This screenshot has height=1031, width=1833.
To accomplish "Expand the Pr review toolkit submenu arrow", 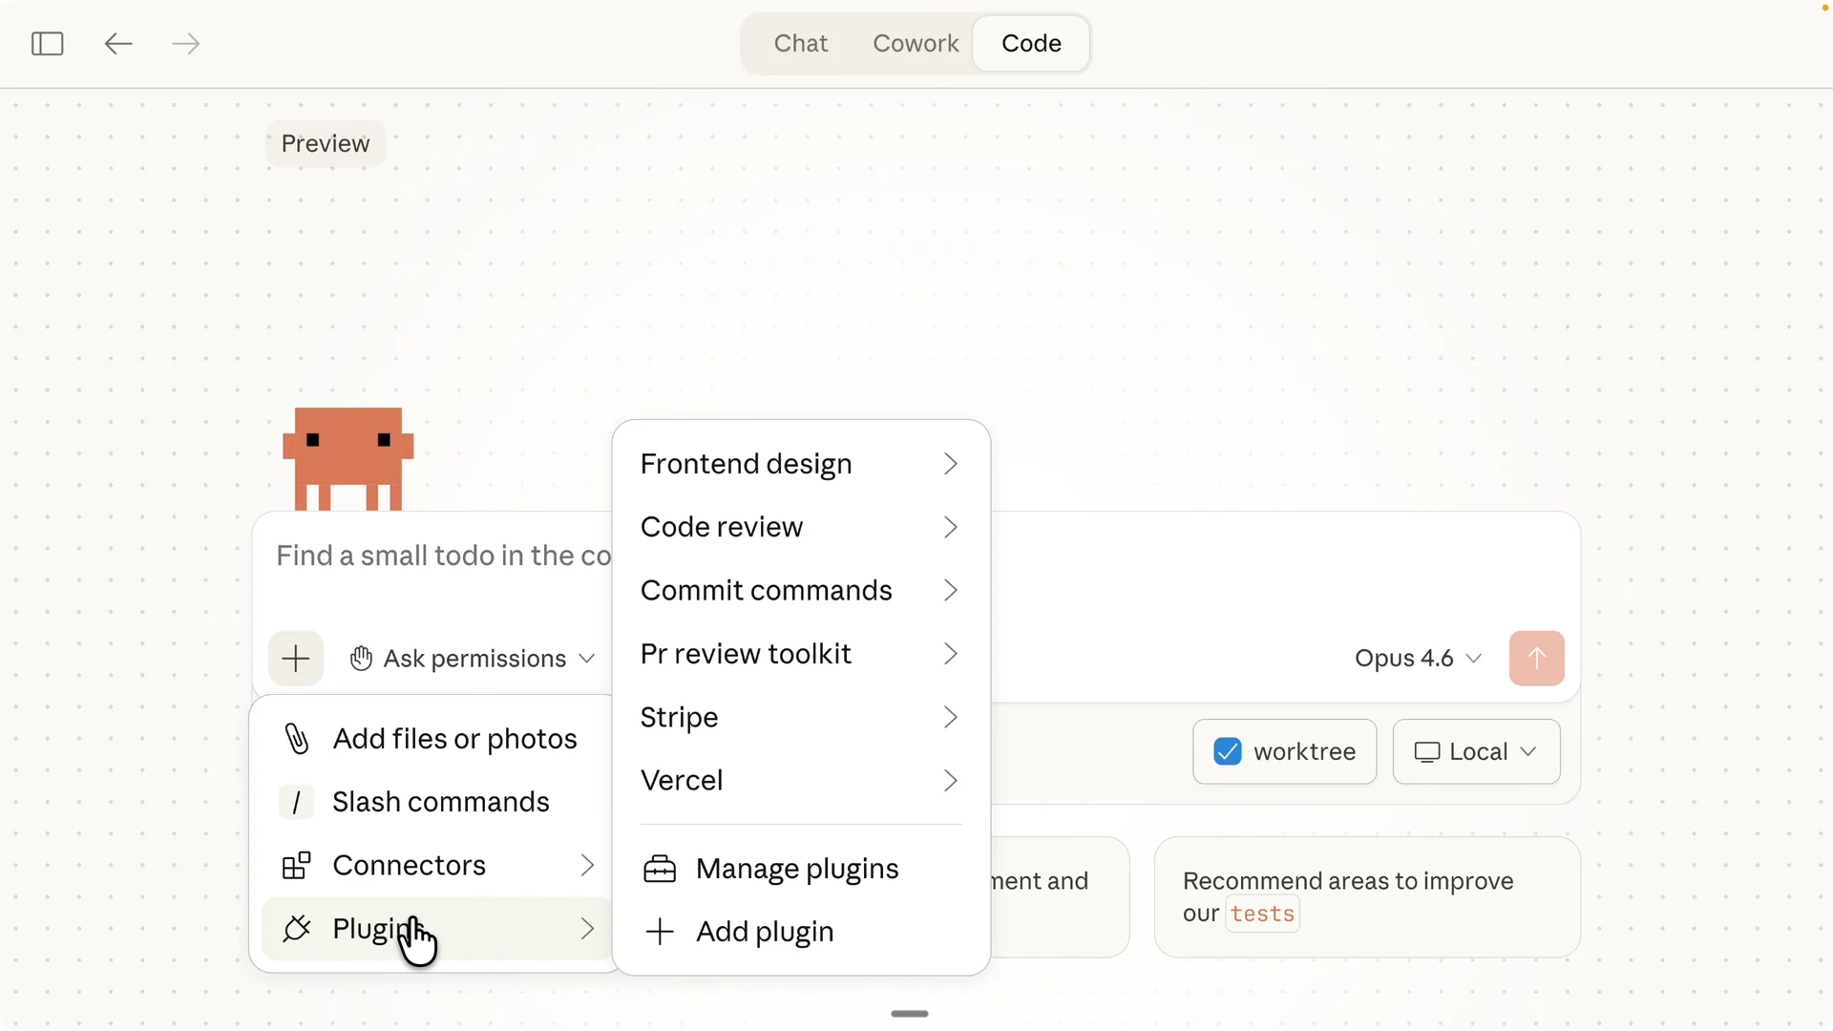I will click(x=950, y=654).
